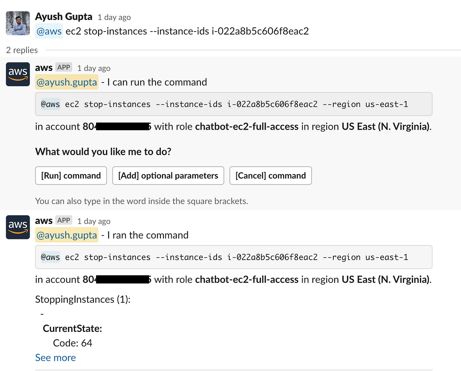Click '1 day ago' timestamp on first aws reply
Viewport: 461px width, 371px height.
click(94, 68)
